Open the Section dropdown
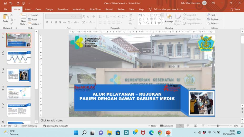Image resolution: width=244 pixels, height=137 pixels. point(34,24)
